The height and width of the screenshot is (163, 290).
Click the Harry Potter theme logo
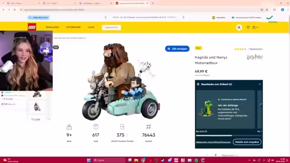[255, 57]
